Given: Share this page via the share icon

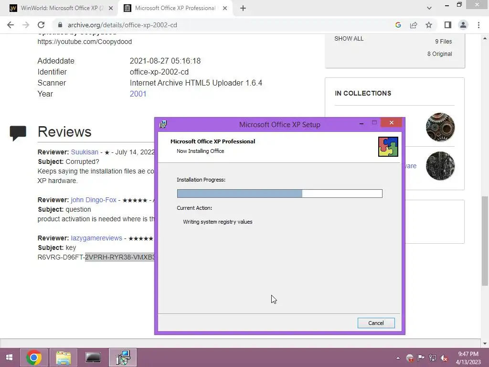Looking at the screenshot, I should click(x=414, y=25).
